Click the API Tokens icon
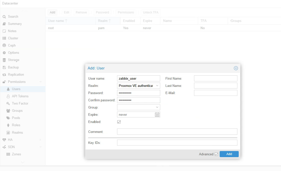Screen dimensions: 281x171 point(8,96)
